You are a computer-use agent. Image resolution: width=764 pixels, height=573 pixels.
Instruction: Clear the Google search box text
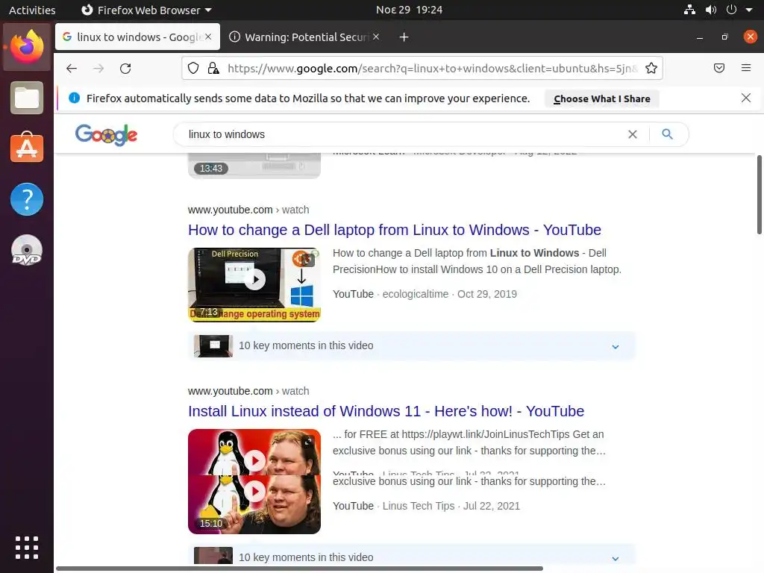tap(633, 134)
